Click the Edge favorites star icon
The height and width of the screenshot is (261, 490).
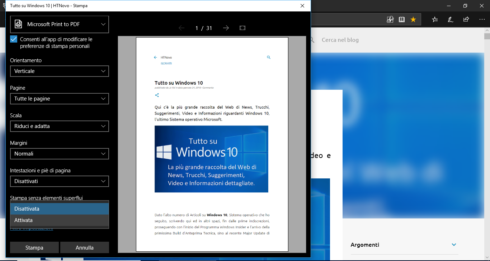(413, 19)
